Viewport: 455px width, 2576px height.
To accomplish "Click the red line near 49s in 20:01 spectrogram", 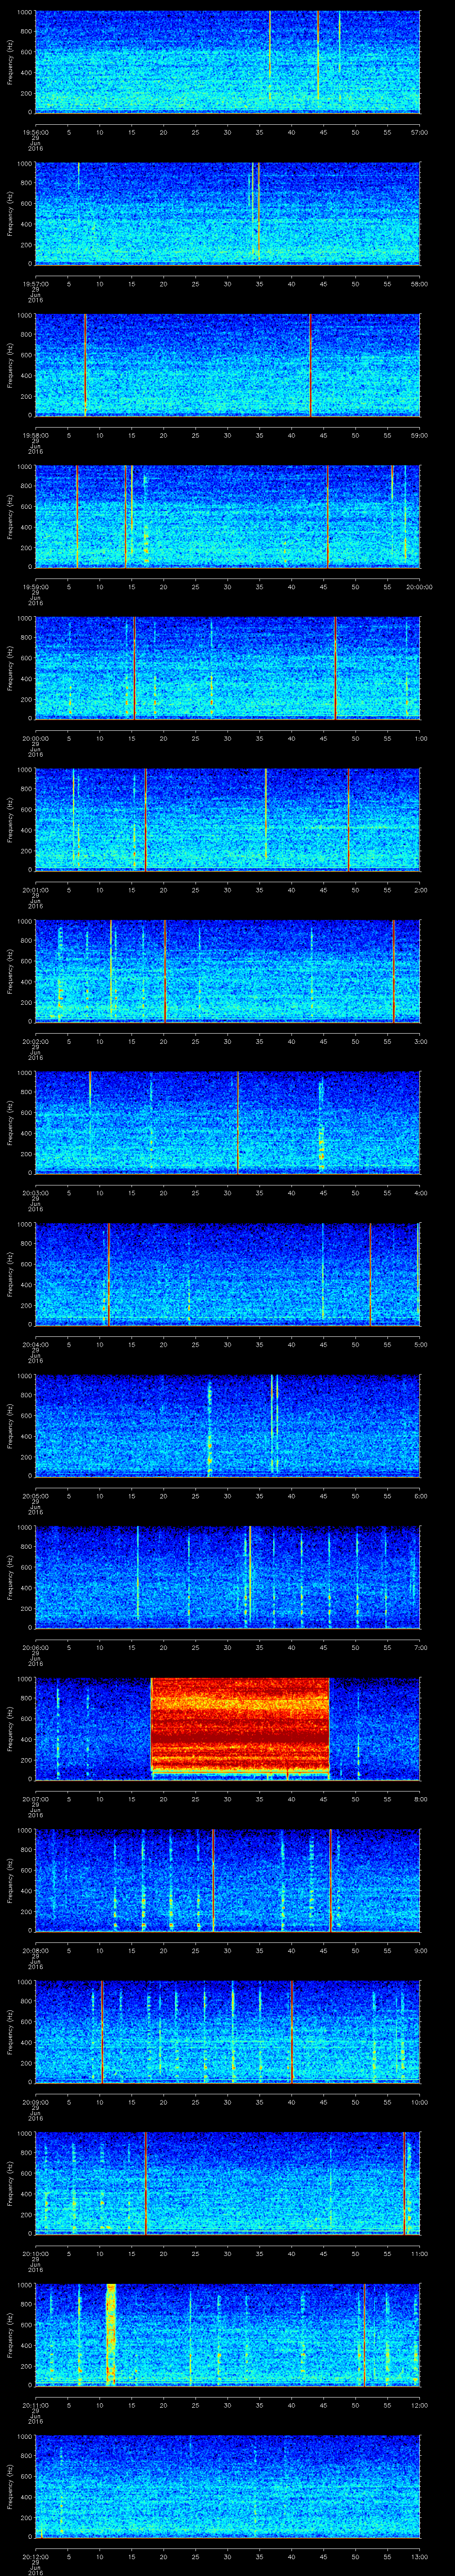I will 348,819.
